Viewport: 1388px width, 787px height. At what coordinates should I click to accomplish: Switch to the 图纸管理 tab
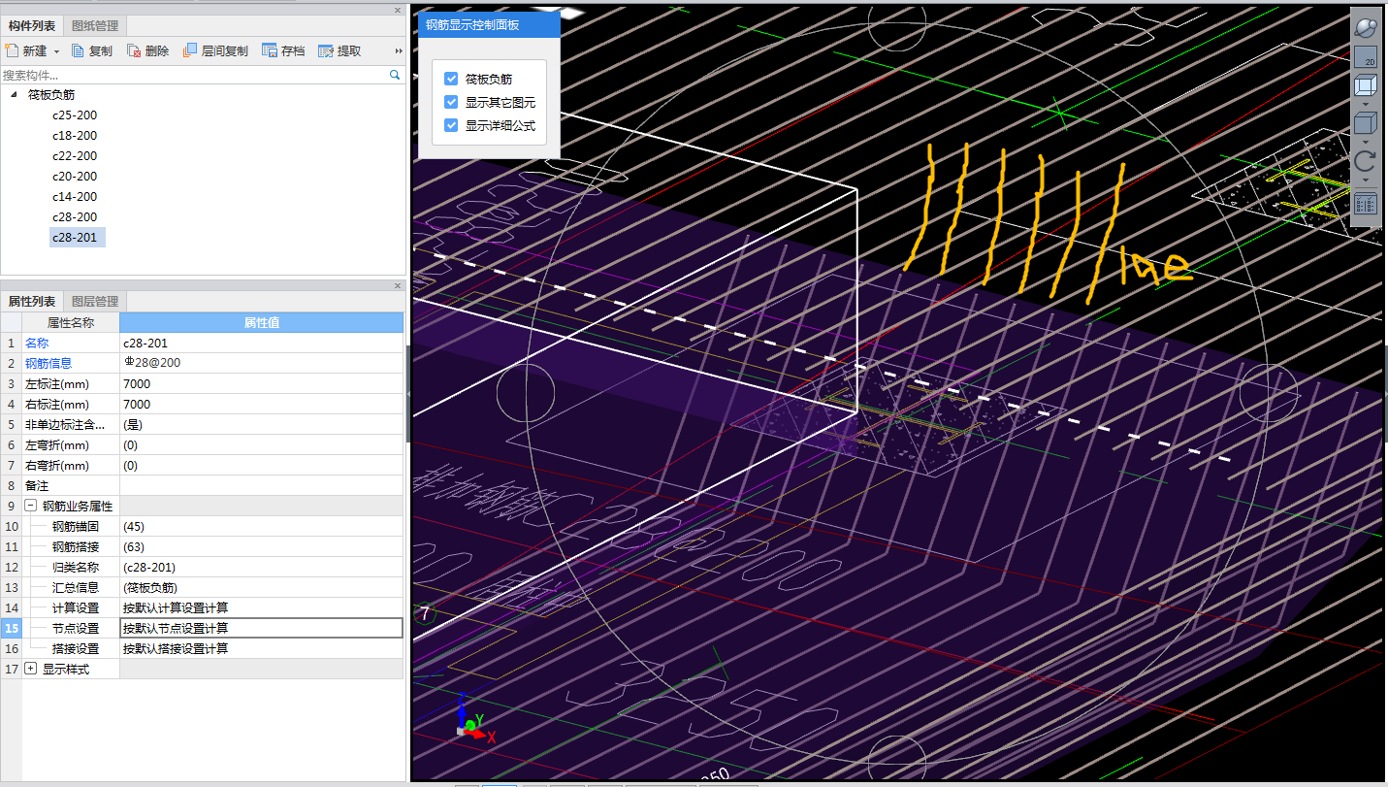(x=95, y=26)
